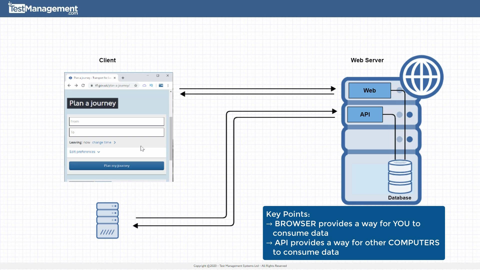This screenshot has width=480, height=270.
Task: View site security via the padlock icon
Action: (x=91, y=85)
